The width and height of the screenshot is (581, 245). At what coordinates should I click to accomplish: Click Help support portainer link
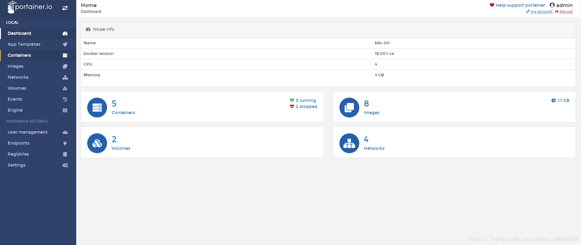click(x=520, y=5)
